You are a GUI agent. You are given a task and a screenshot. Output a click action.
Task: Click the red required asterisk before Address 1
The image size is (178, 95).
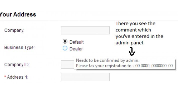tap(5, 77)
